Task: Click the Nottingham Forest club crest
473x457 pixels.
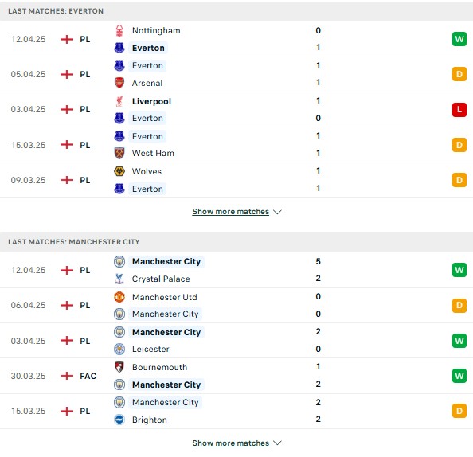Action: click(119, 30)
